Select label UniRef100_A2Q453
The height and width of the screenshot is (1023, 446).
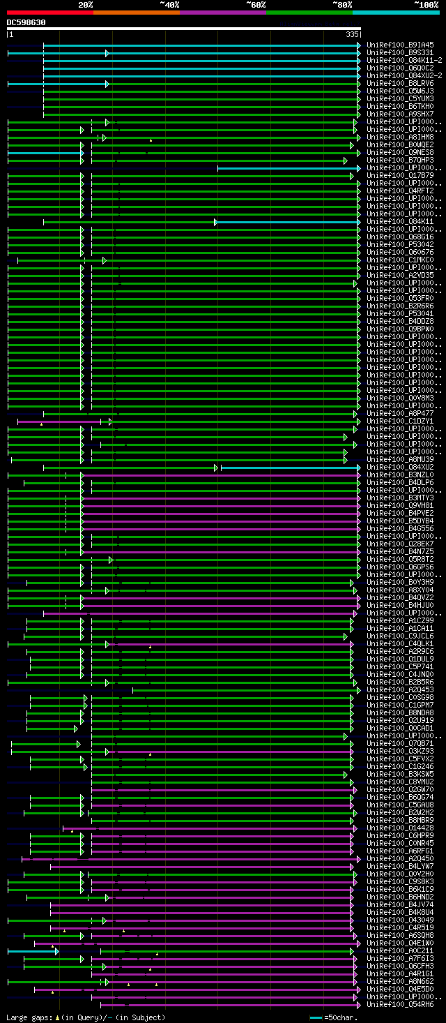400,689
